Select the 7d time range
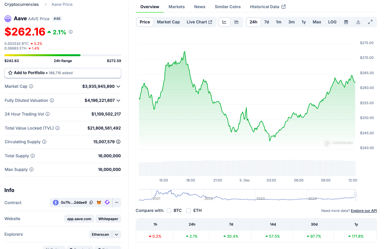The image size is (388, 249). click(266, 22)
